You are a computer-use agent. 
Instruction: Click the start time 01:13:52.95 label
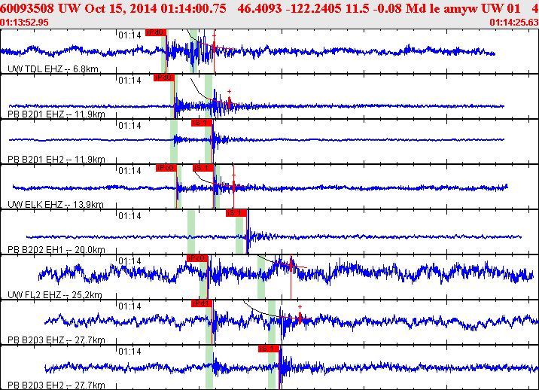click(25, 23)
